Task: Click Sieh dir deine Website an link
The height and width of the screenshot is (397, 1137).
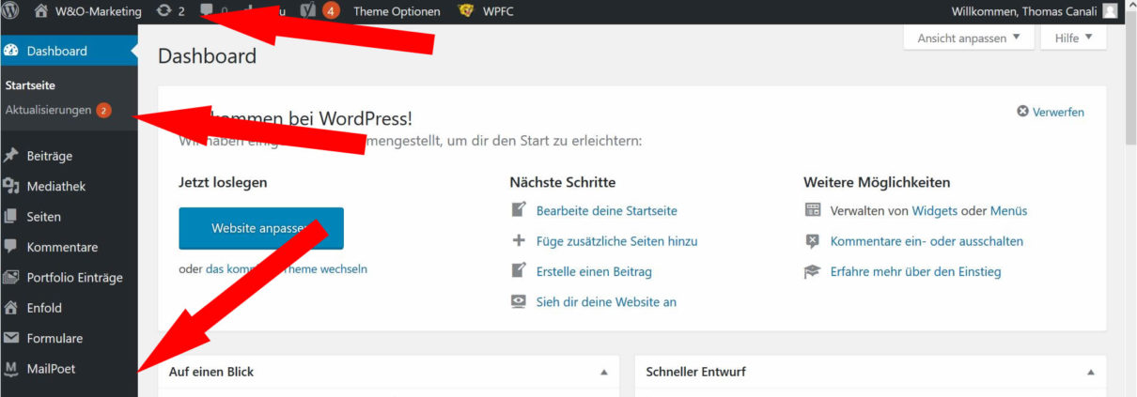Action: 606,302
